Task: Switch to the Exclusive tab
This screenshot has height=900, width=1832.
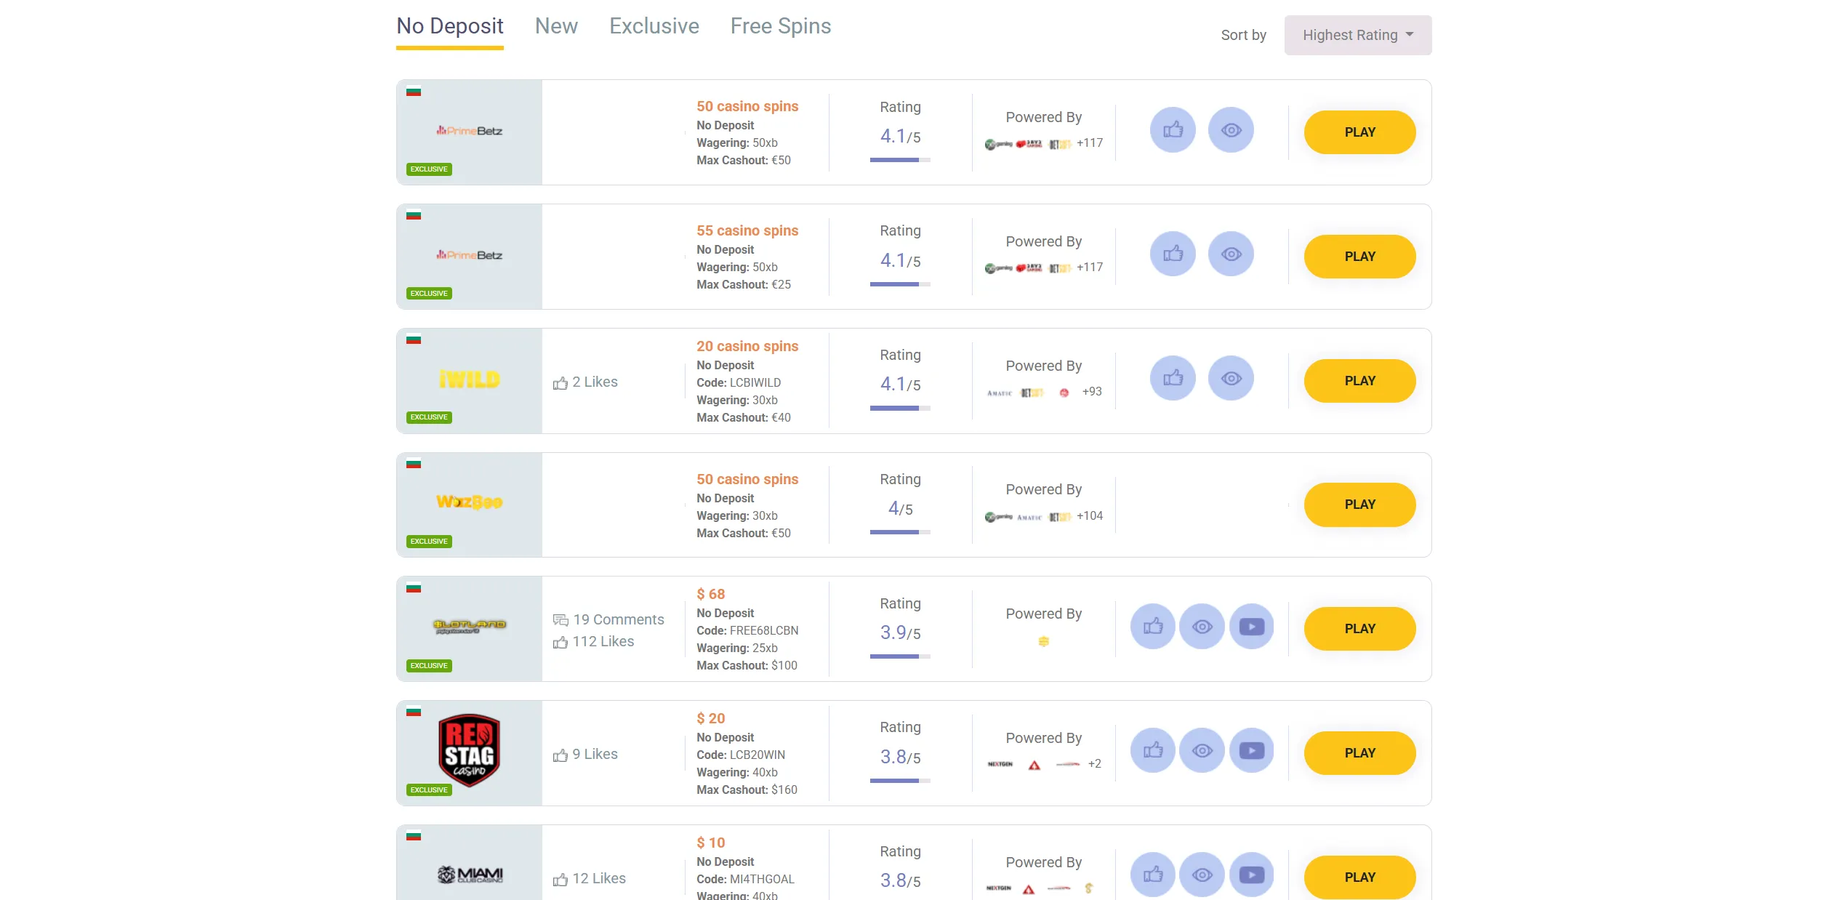Action: click(654, 27)
